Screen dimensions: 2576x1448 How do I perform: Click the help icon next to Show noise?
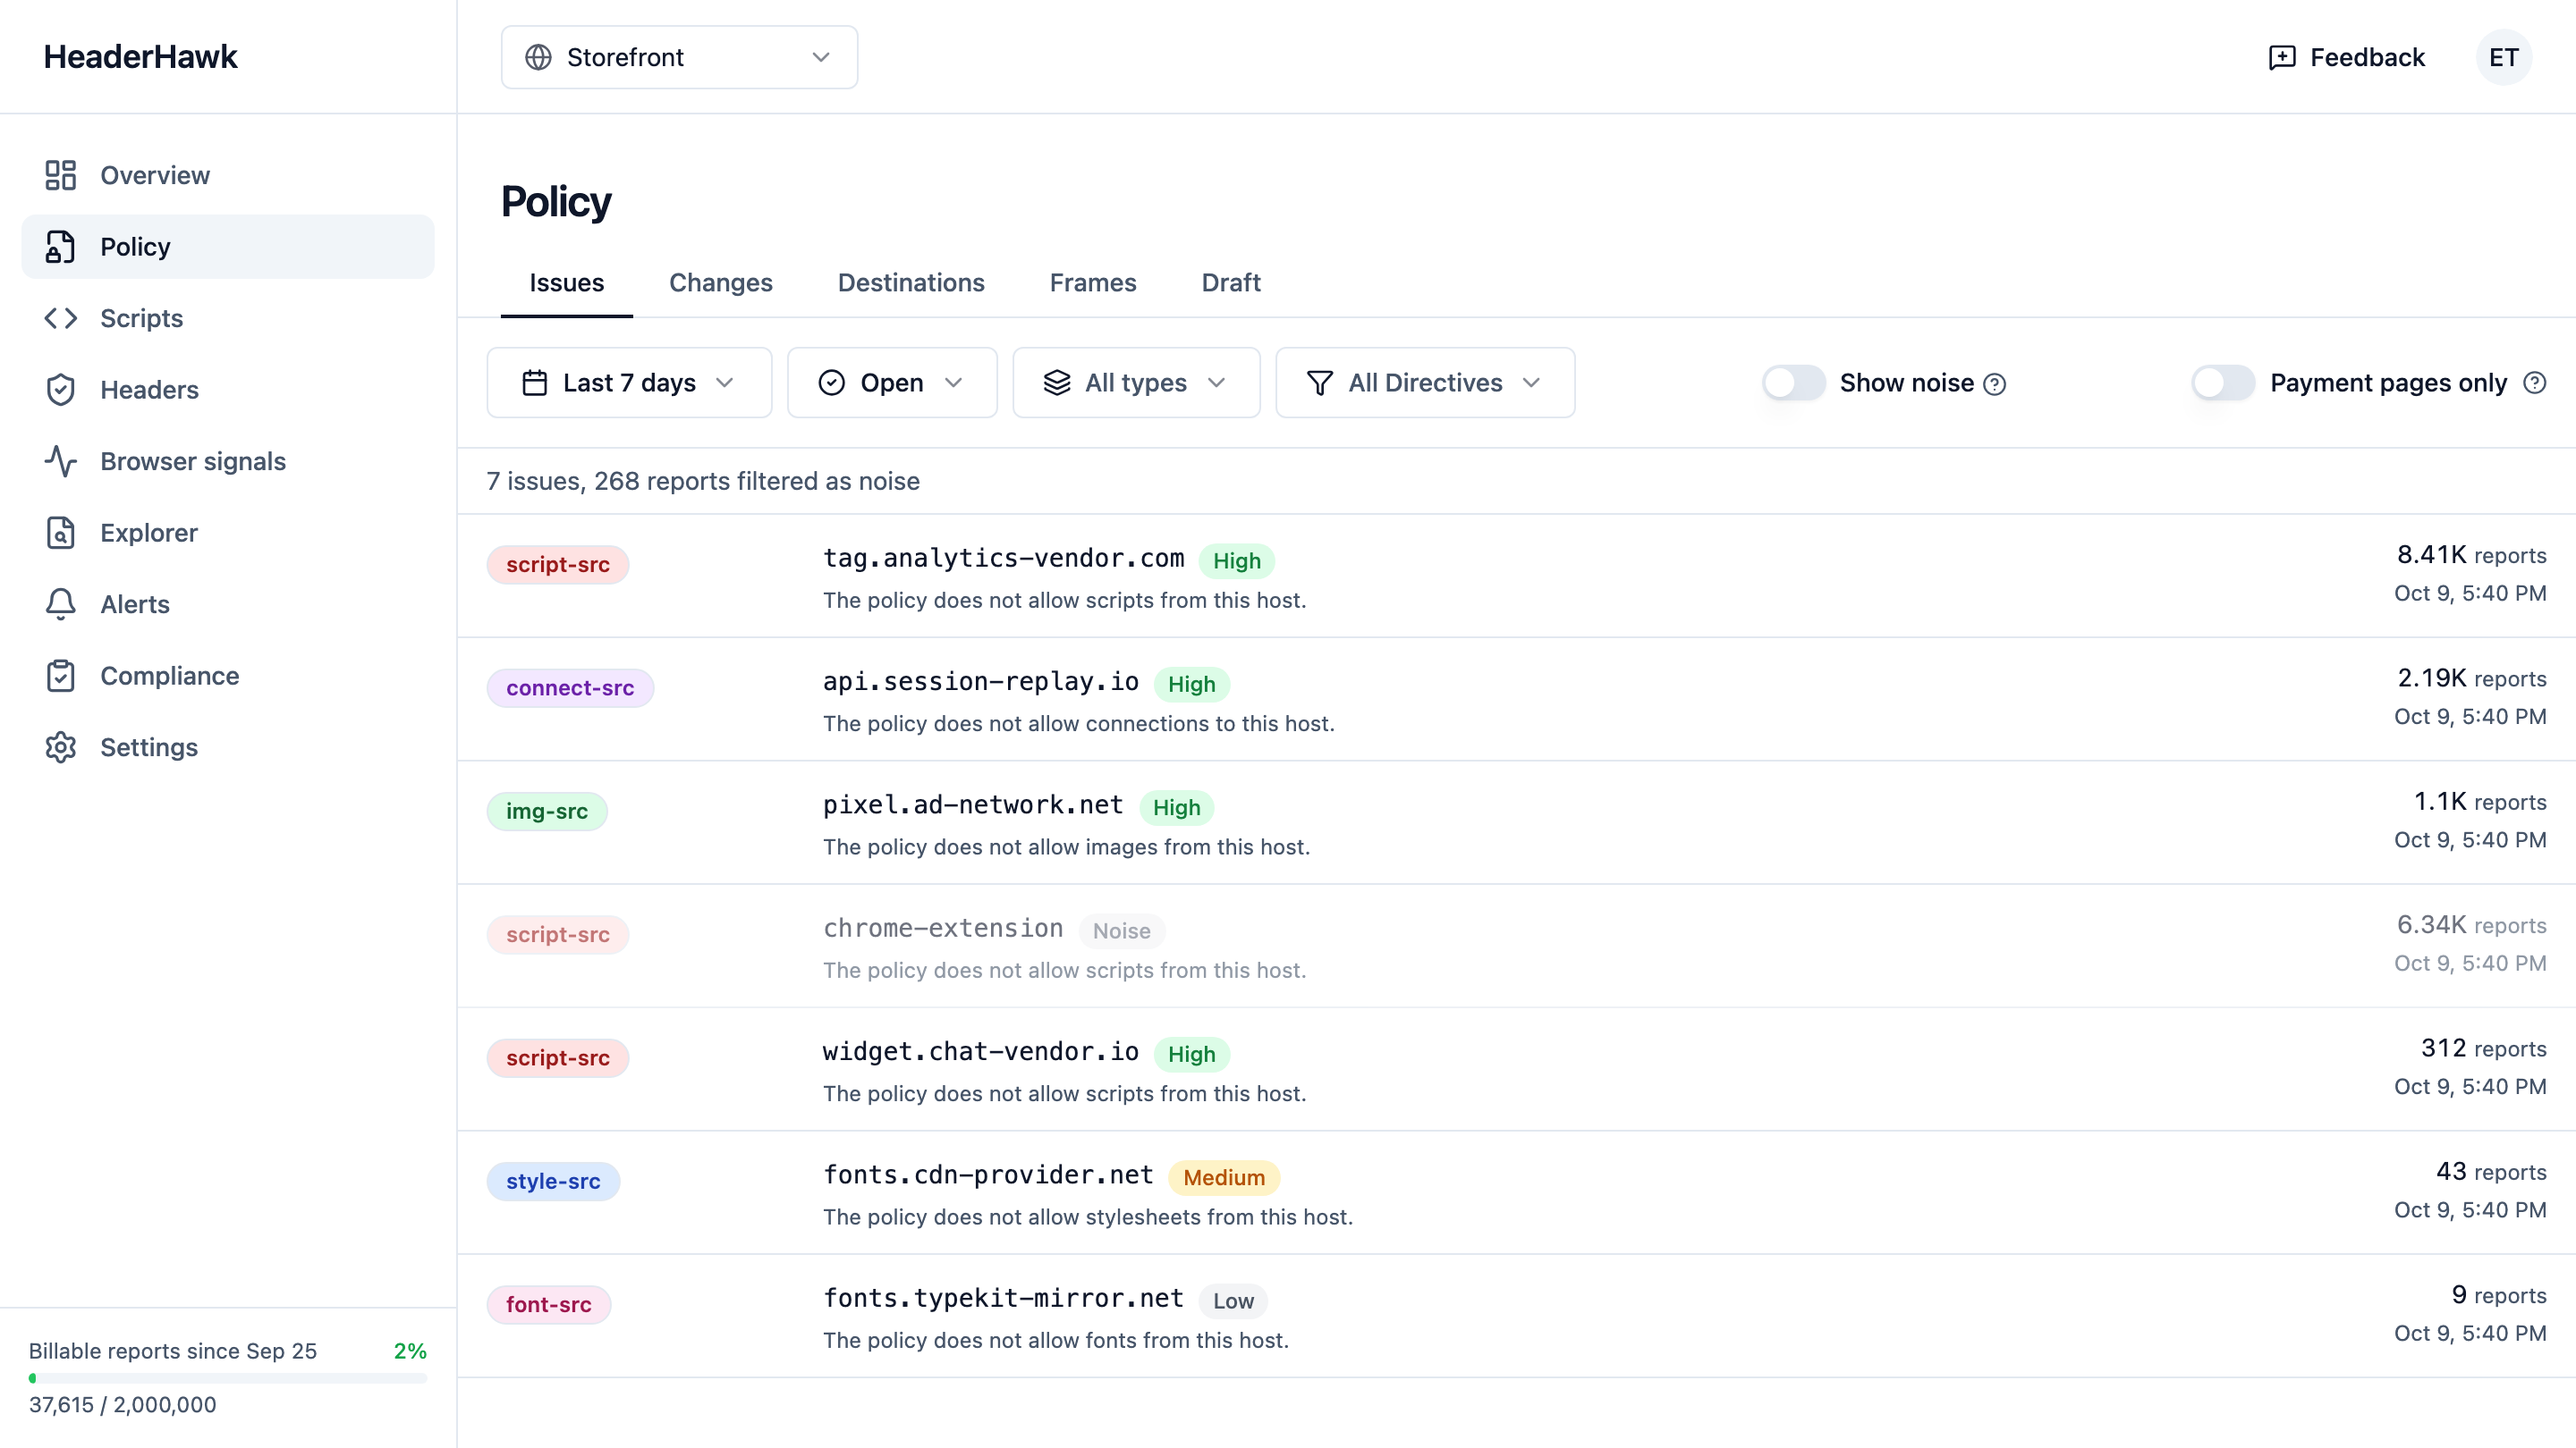1995,383
